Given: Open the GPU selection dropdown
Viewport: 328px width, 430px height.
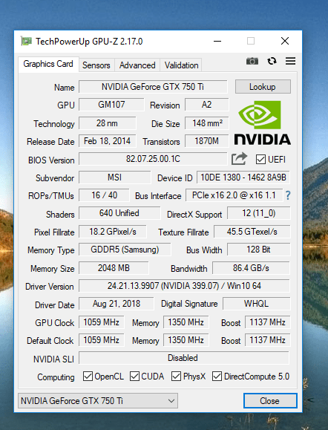Looking at the screenshot, I should tap(98, 400).
